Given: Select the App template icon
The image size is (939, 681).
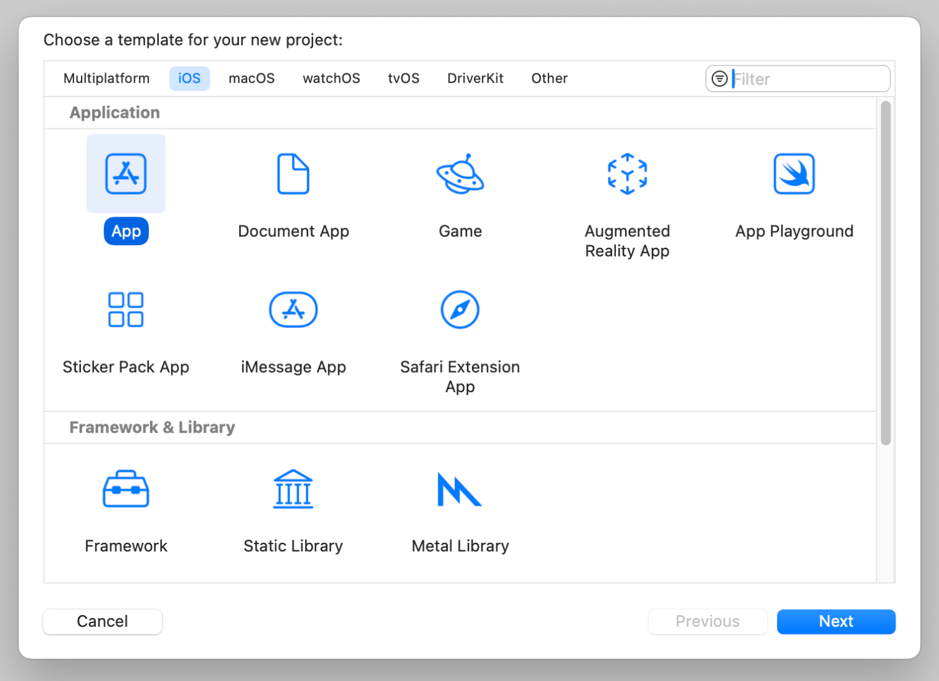Looking at the screenshot, I should (x=126, y=174).
